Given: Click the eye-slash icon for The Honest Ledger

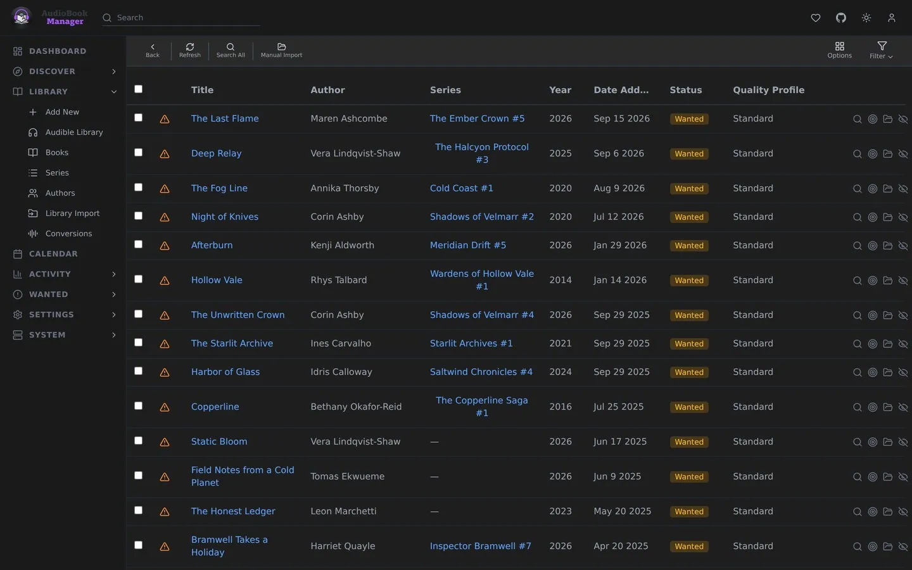Looking at the screenshot, I should click(x=903, y=512).
